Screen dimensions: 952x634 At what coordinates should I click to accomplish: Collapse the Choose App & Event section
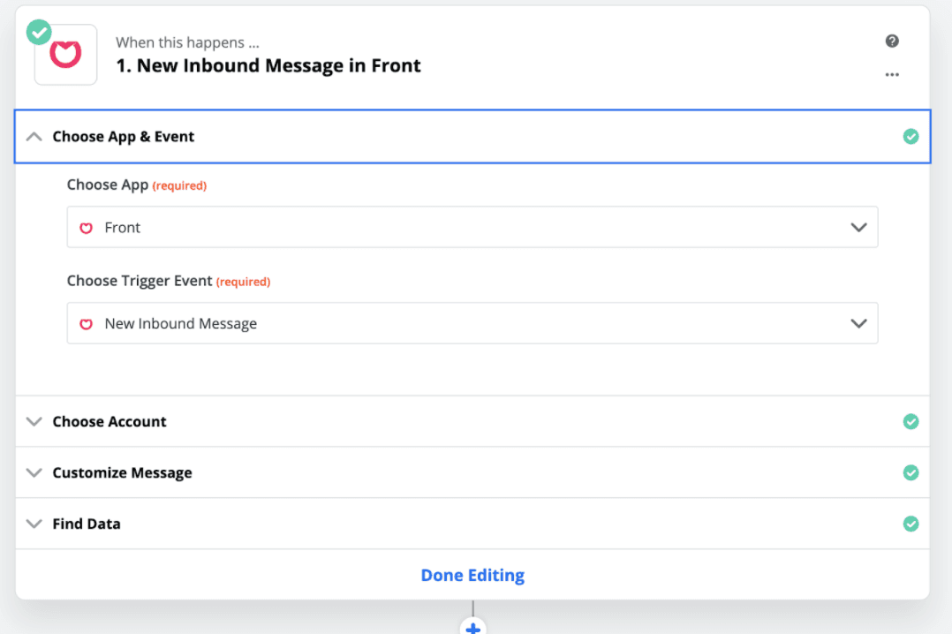472,137
